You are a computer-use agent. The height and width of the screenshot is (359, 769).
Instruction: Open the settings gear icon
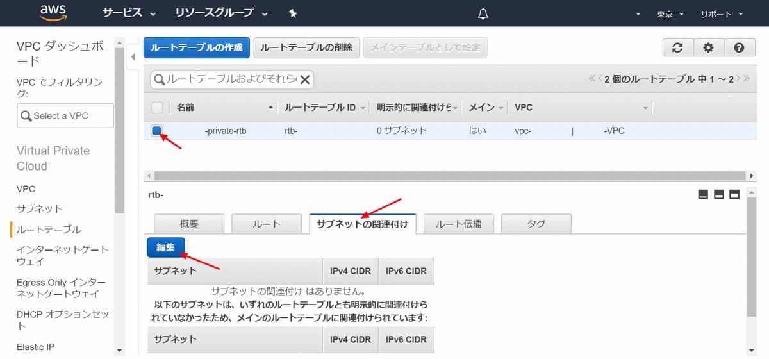point(708,47)
